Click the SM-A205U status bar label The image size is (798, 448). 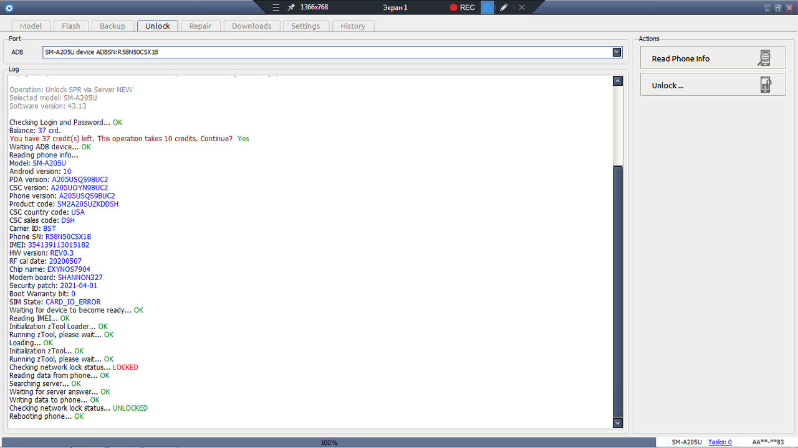(x=686, y=442)
